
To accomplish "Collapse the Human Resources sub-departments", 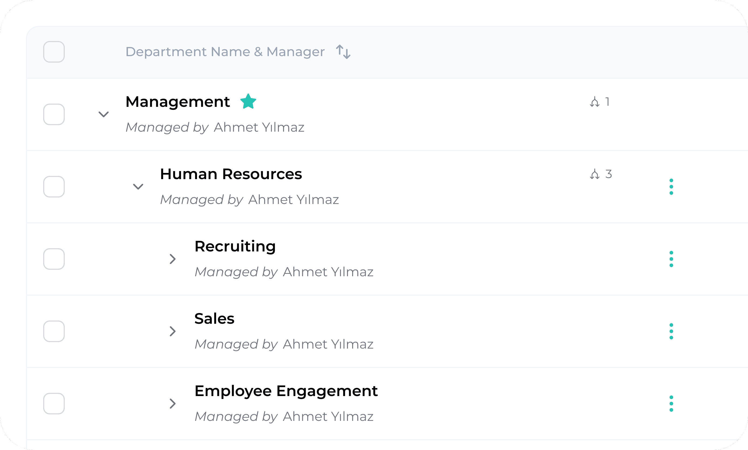I will (x=138, y=187).
